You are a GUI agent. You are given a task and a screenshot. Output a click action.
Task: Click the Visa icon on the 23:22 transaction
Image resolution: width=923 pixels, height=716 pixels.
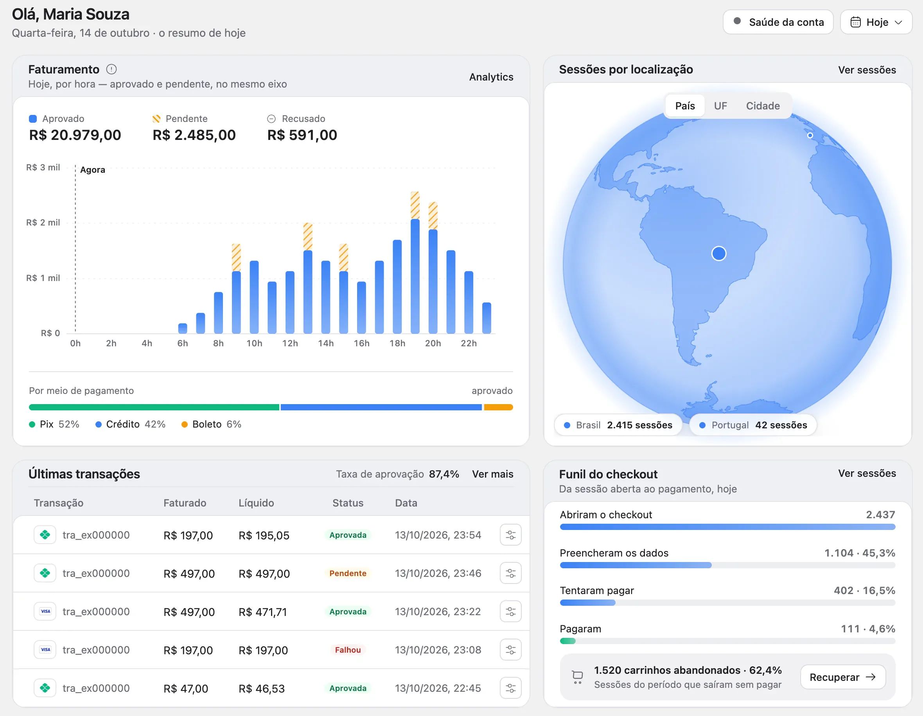click(45, 611)
